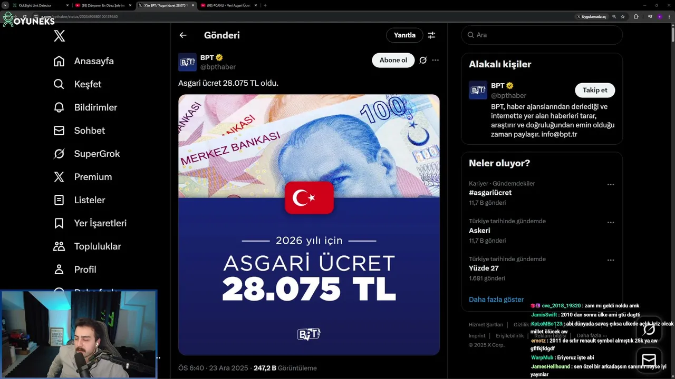Expand the Daha fazla footer menu

(591, 336)
